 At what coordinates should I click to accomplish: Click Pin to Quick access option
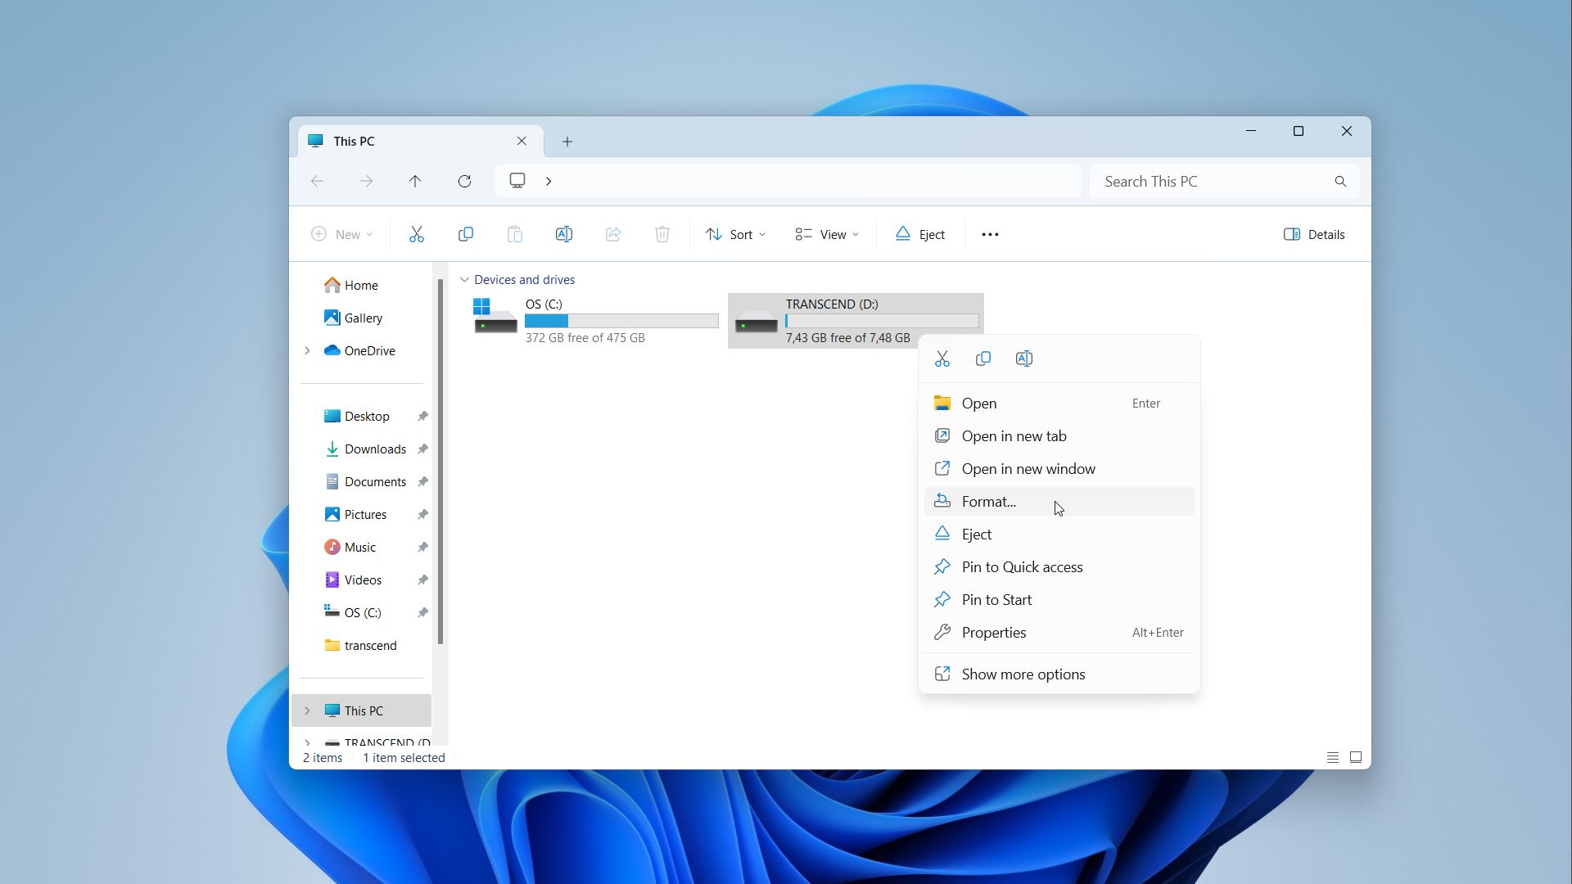1023,566
